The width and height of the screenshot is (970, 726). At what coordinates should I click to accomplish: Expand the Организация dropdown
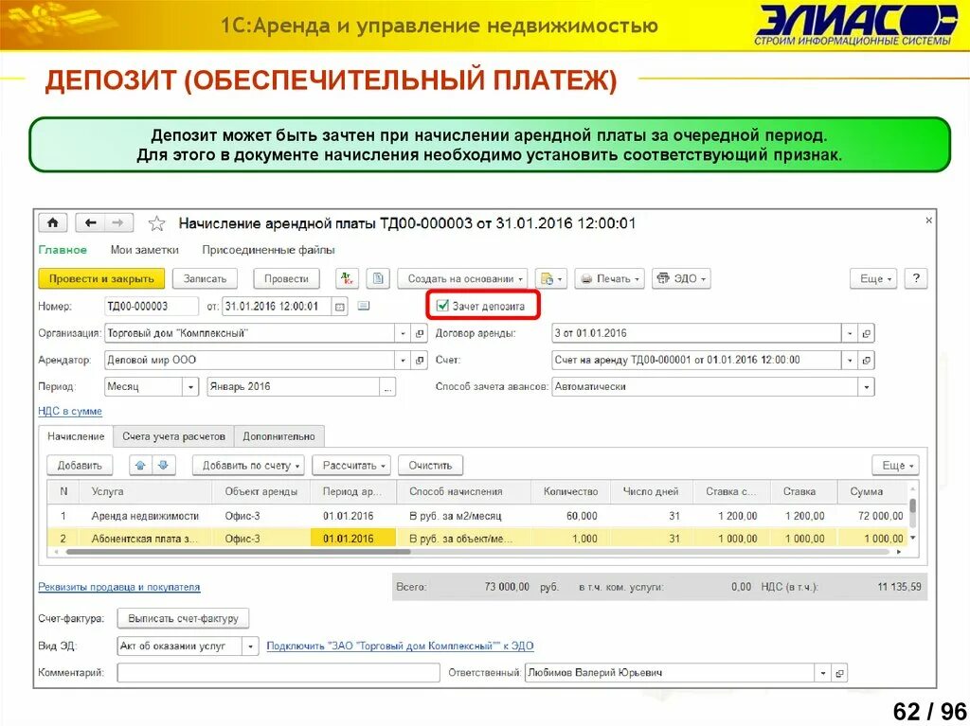403,333
